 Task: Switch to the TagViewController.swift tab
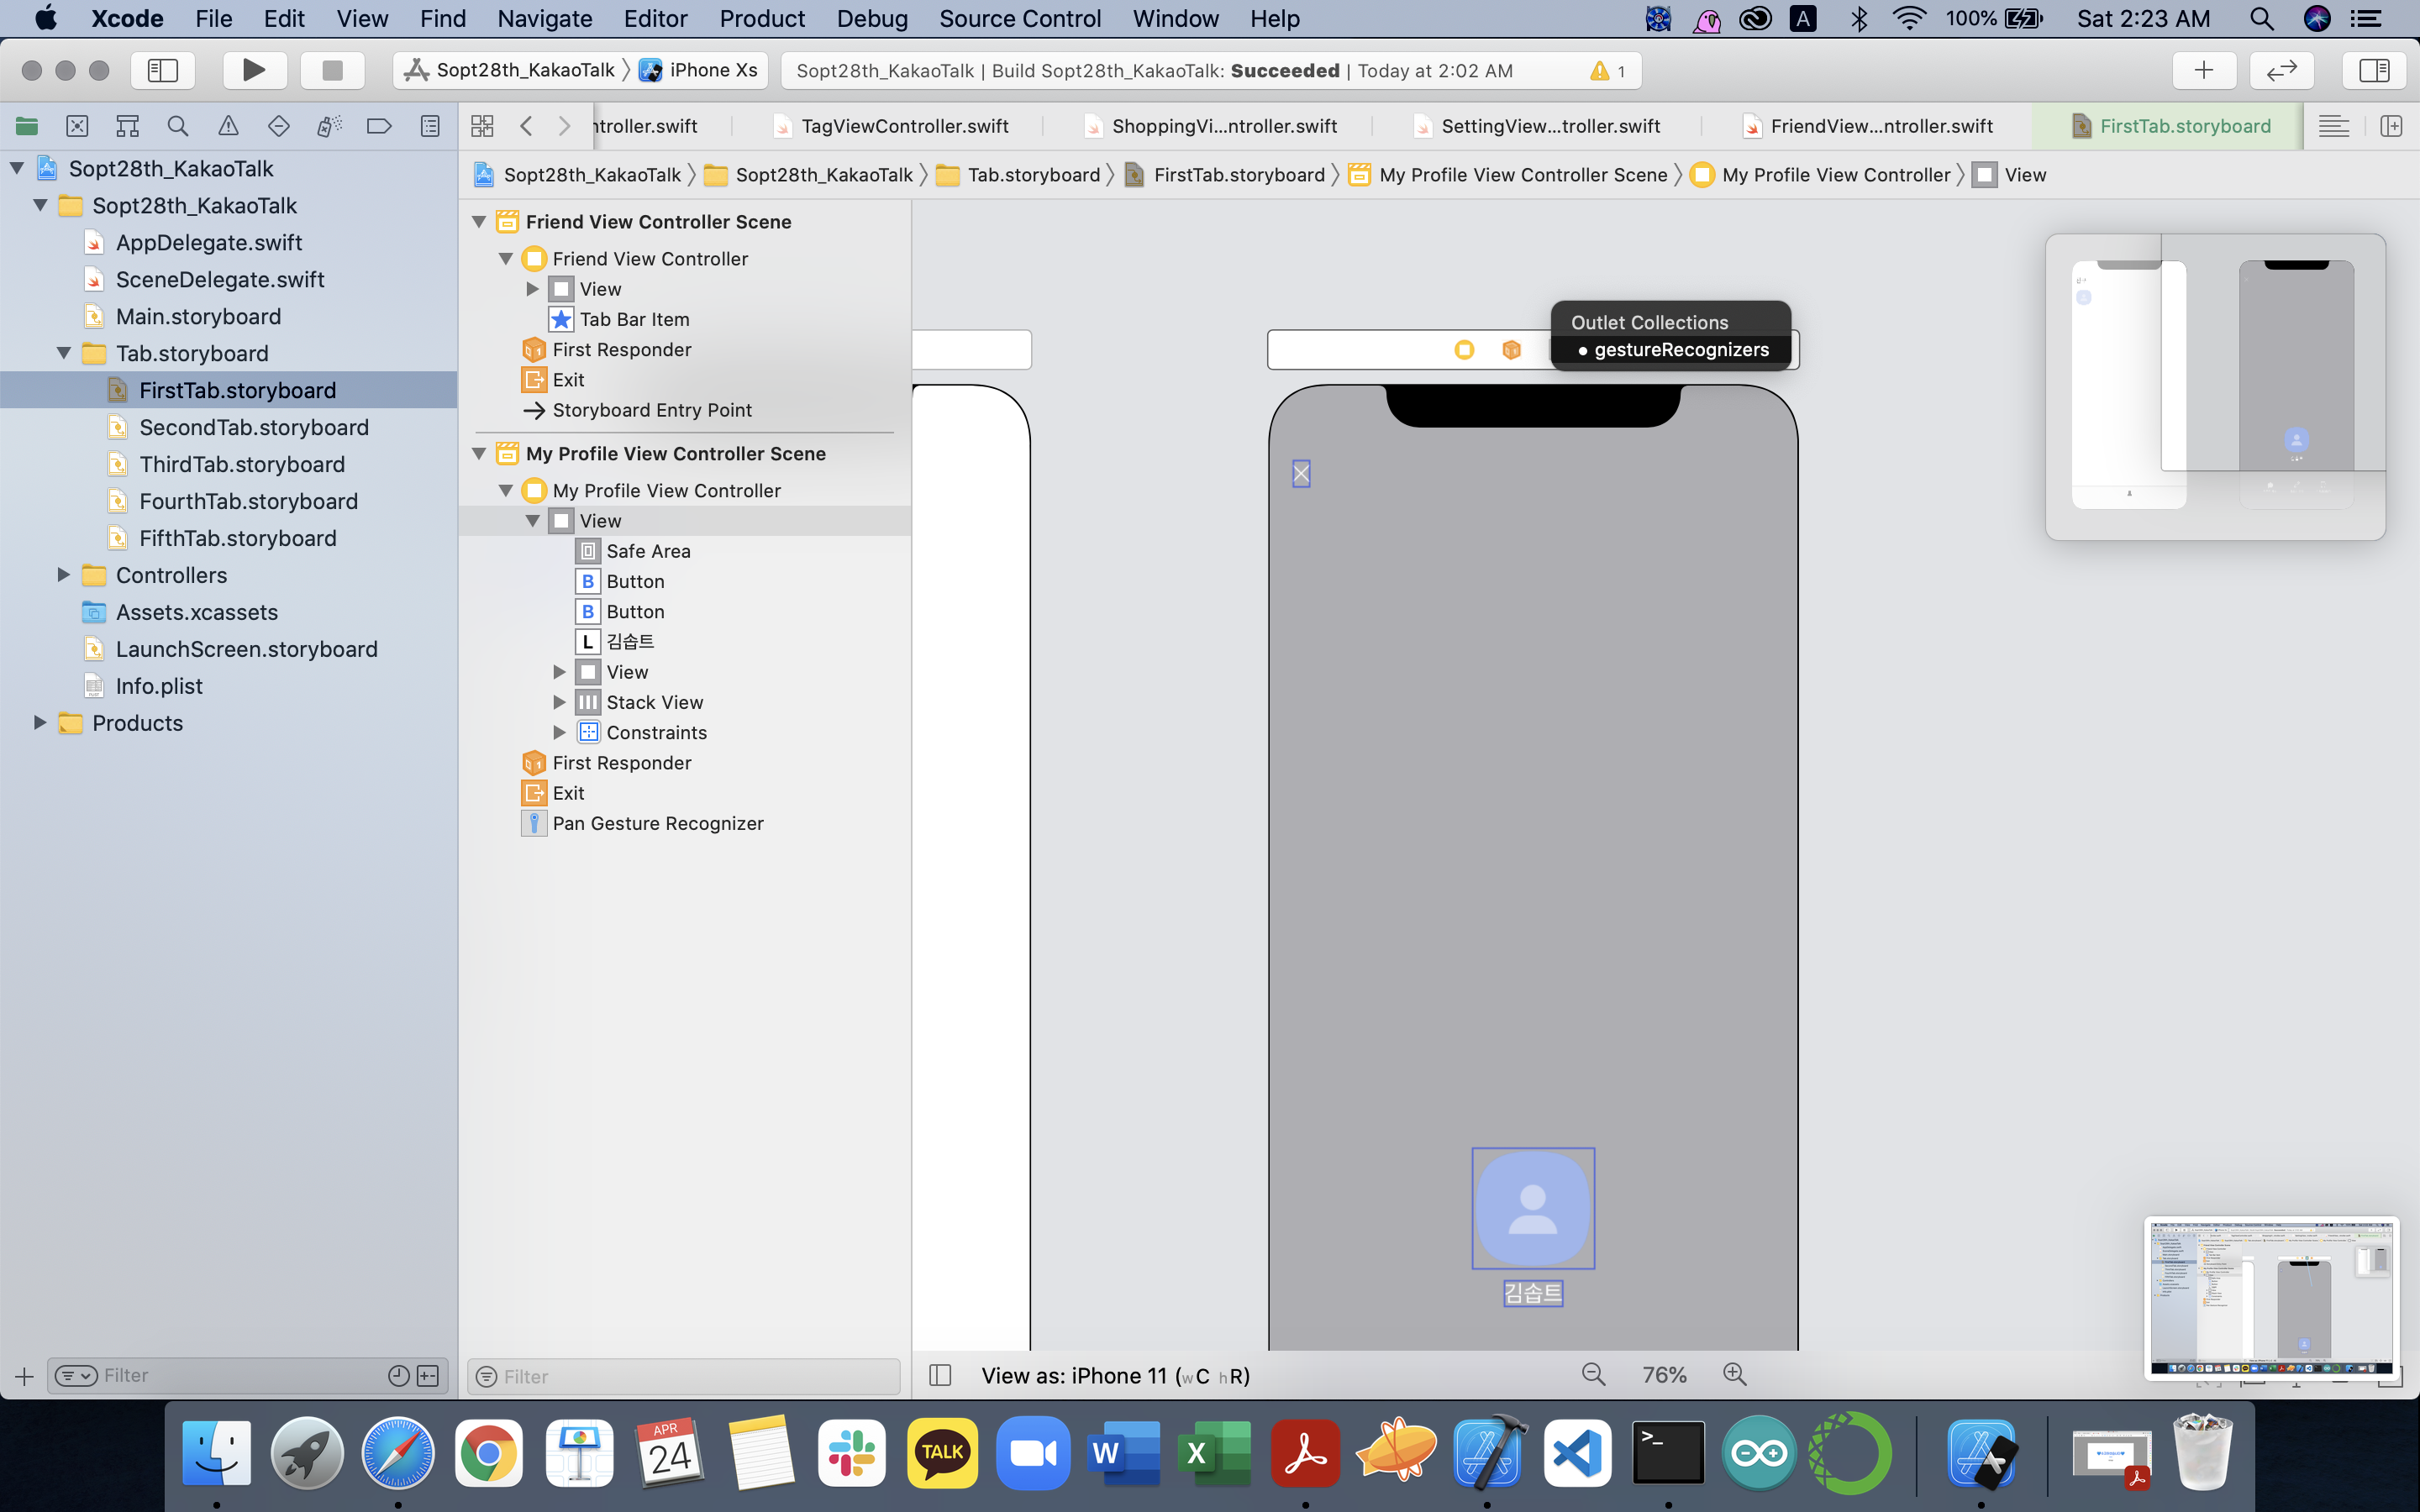tap(904, 126)
